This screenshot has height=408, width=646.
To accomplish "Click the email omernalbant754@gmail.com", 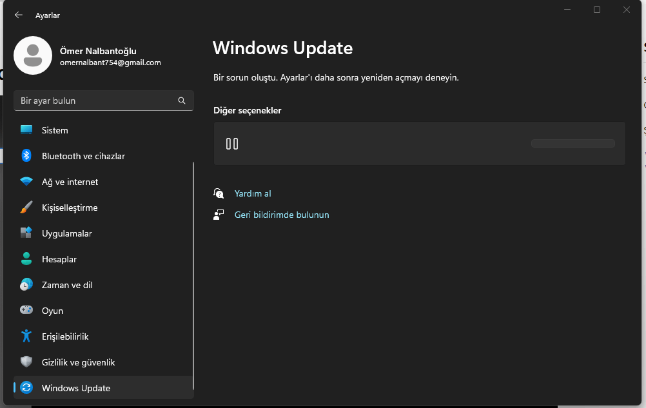I will [110, 63].
